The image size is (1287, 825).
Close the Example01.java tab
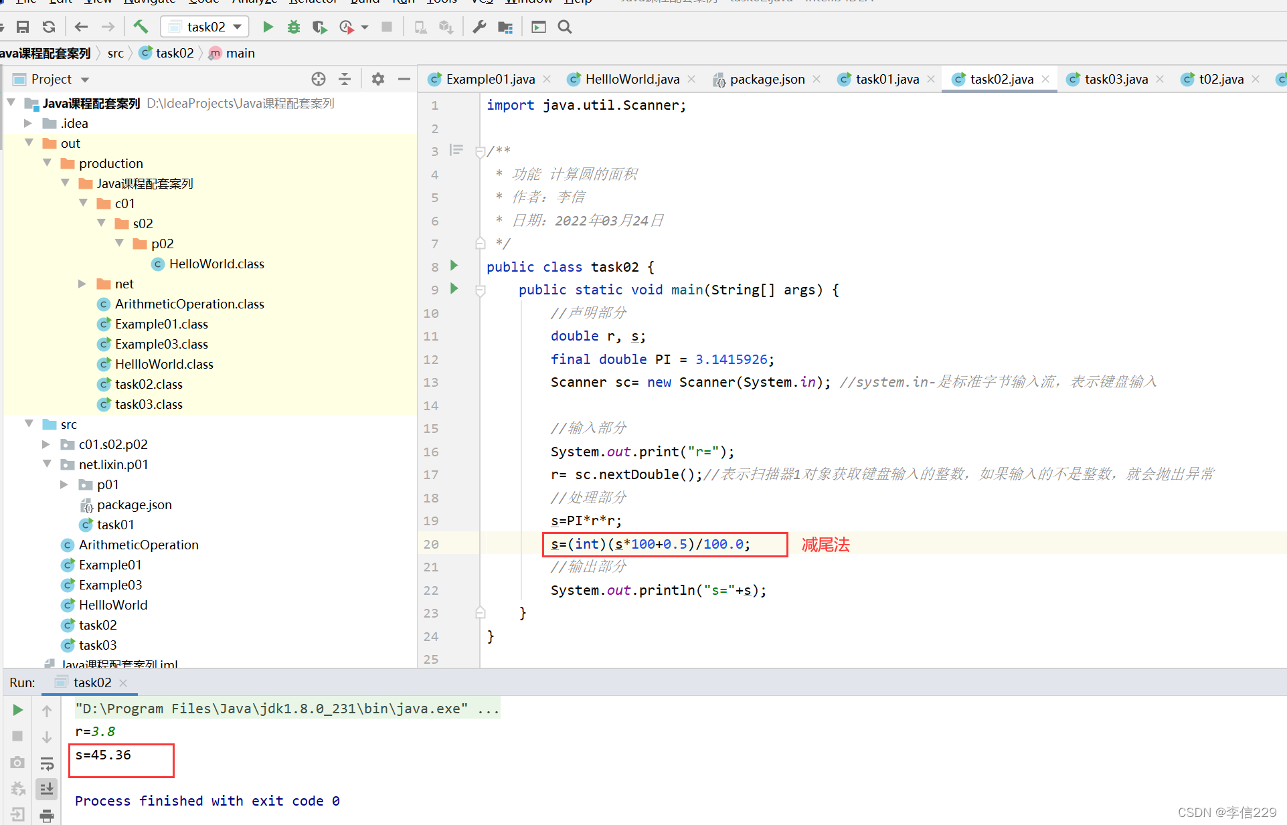[547, 79]
